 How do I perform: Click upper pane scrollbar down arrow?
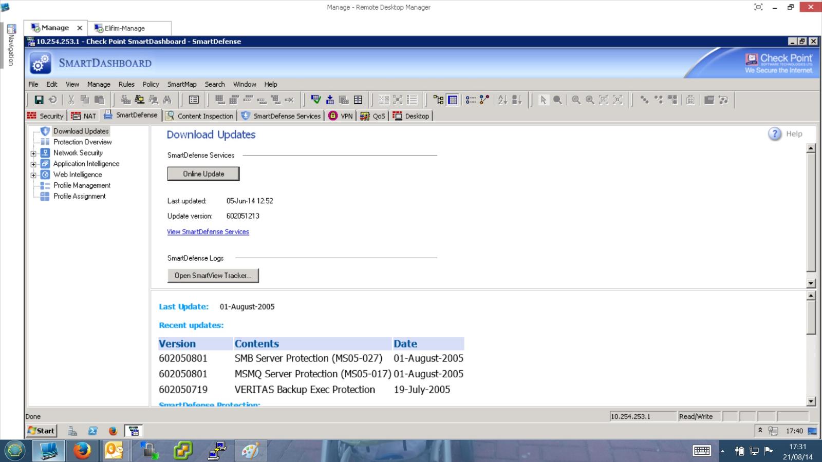point(811,283)
